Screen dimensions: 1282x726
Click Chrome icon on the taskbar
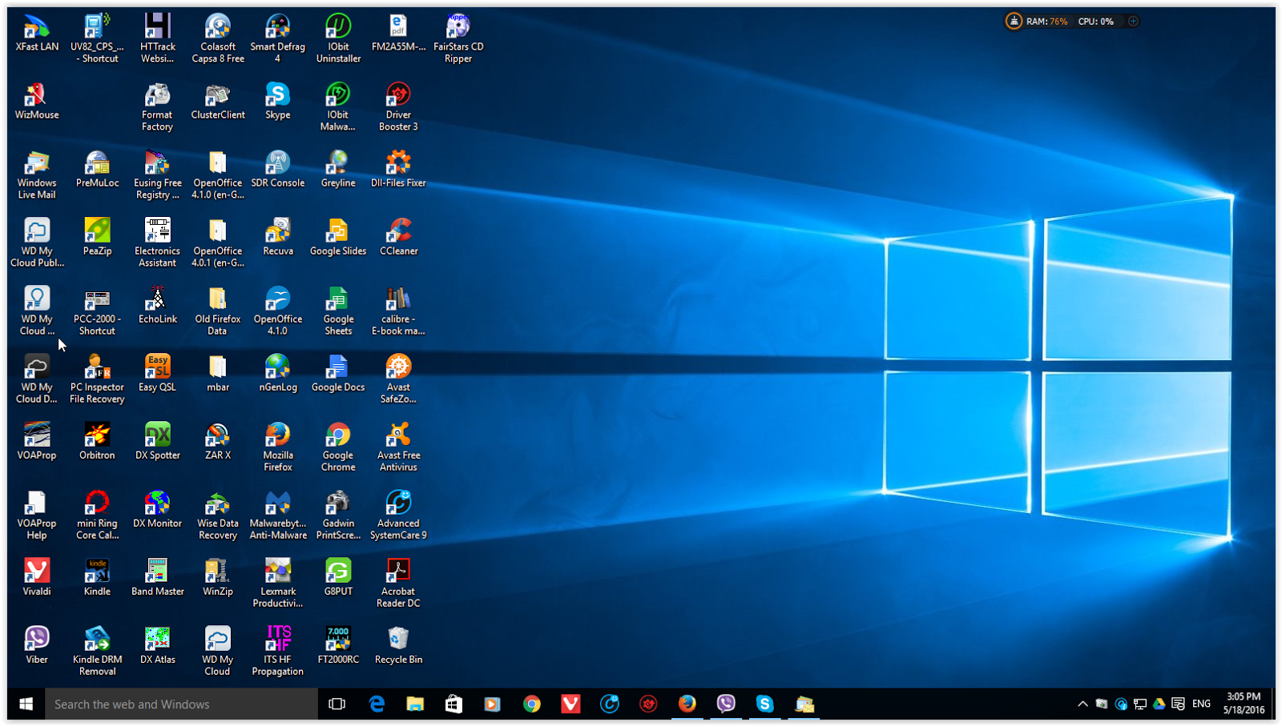coord(531,704)
